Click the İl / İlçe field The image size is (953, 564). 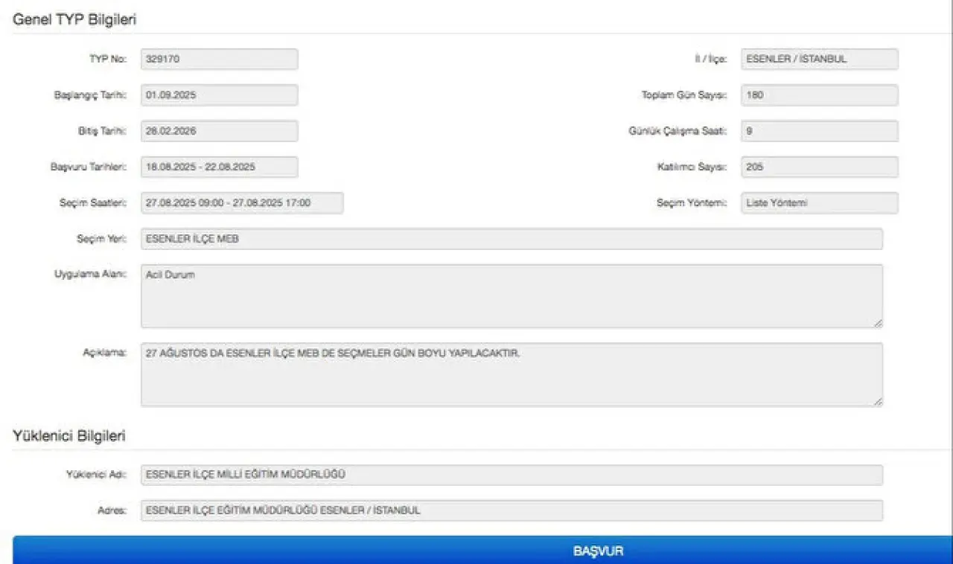819,60
